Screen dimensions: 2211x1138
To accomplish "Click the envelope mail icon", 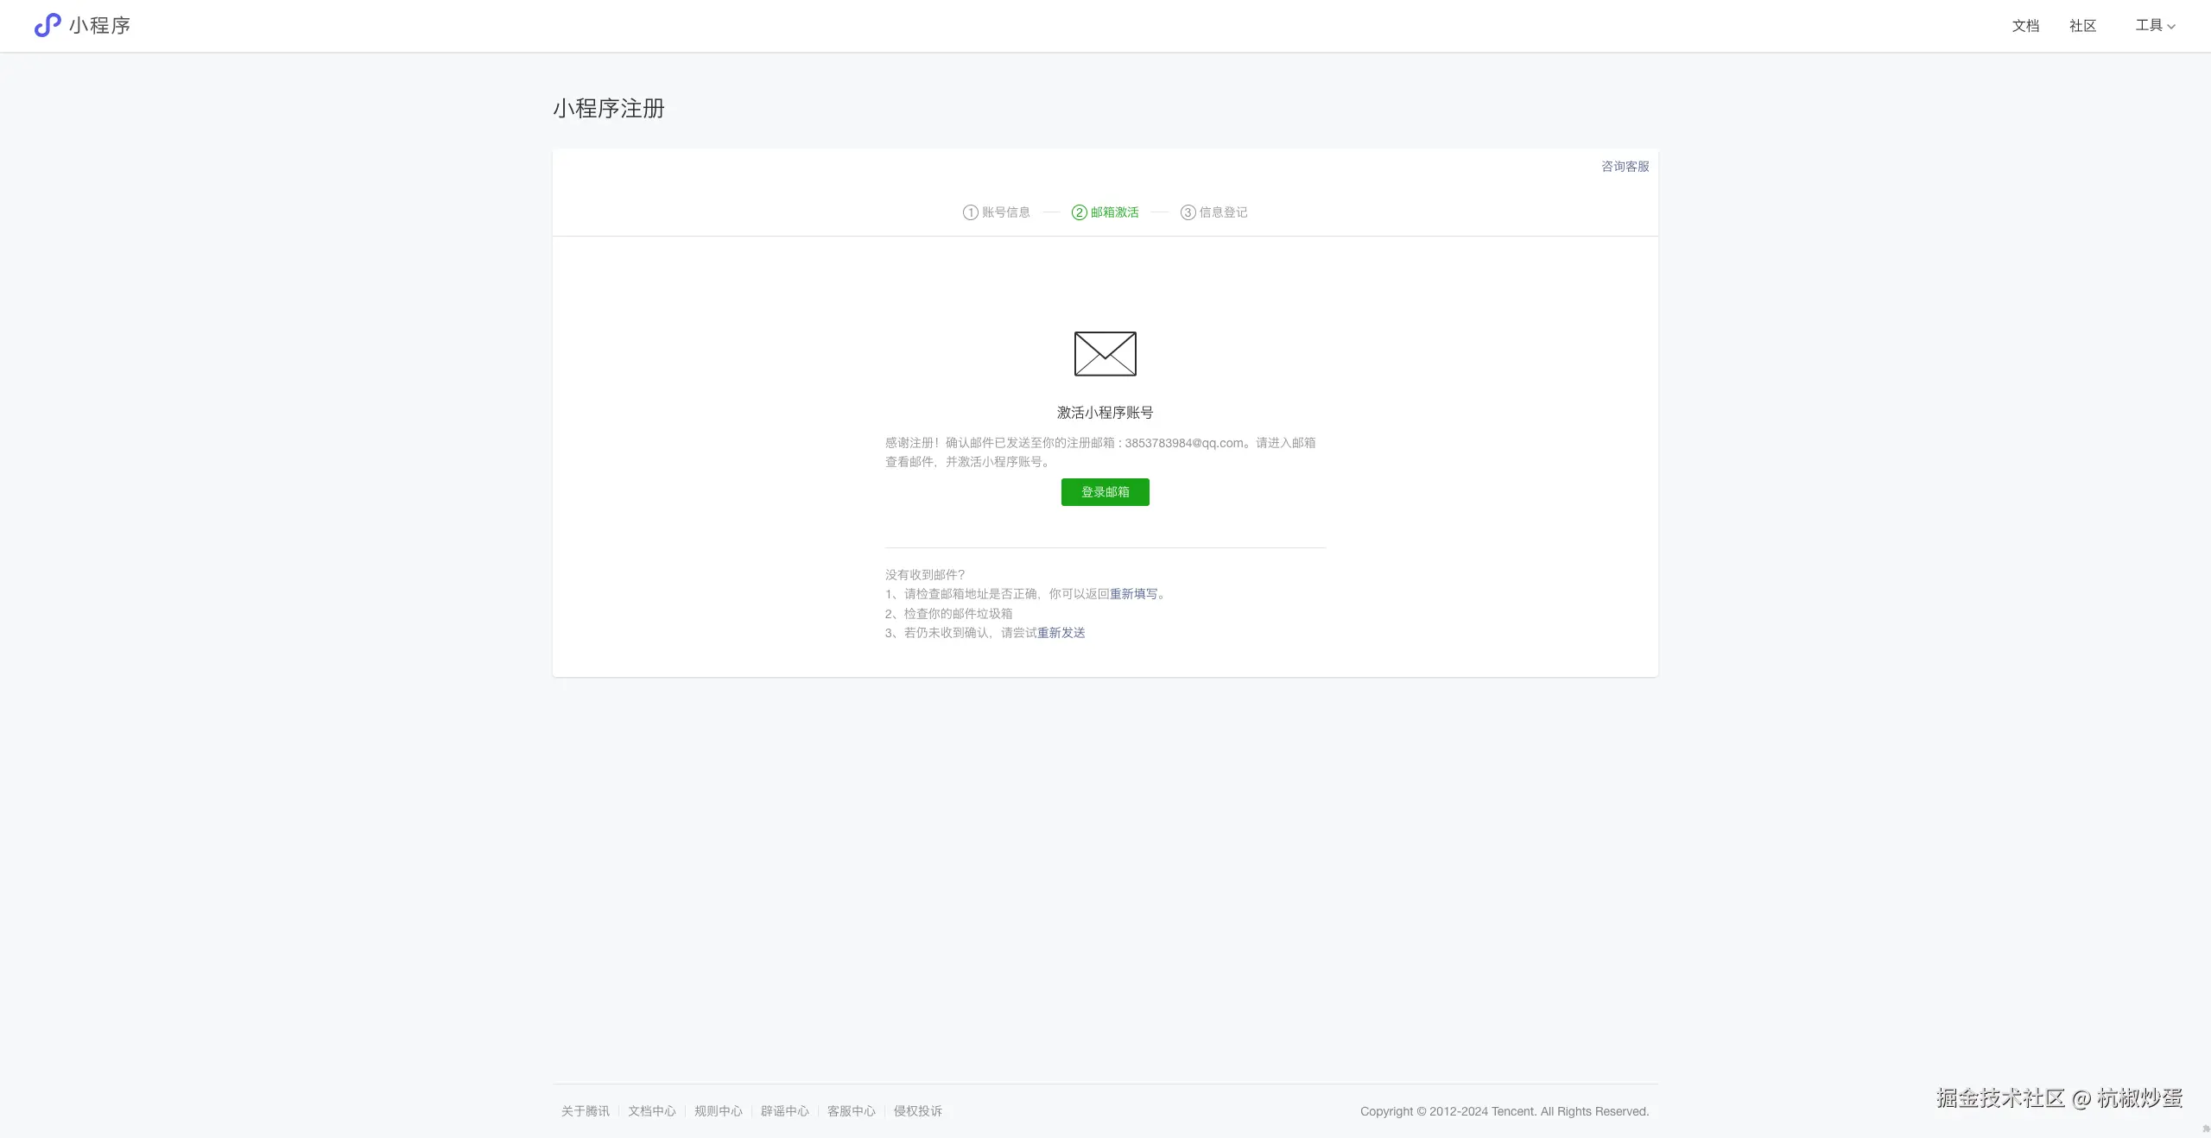I will tap(1105, 353).
